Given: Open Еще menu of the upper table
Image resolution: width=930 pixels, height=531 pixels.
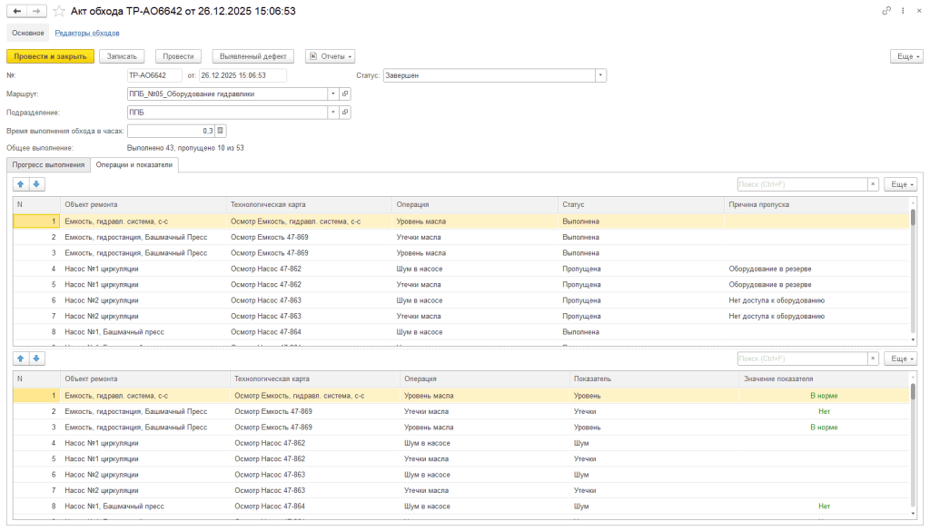Looking at the screenshot, I should (x=900, y=184).
